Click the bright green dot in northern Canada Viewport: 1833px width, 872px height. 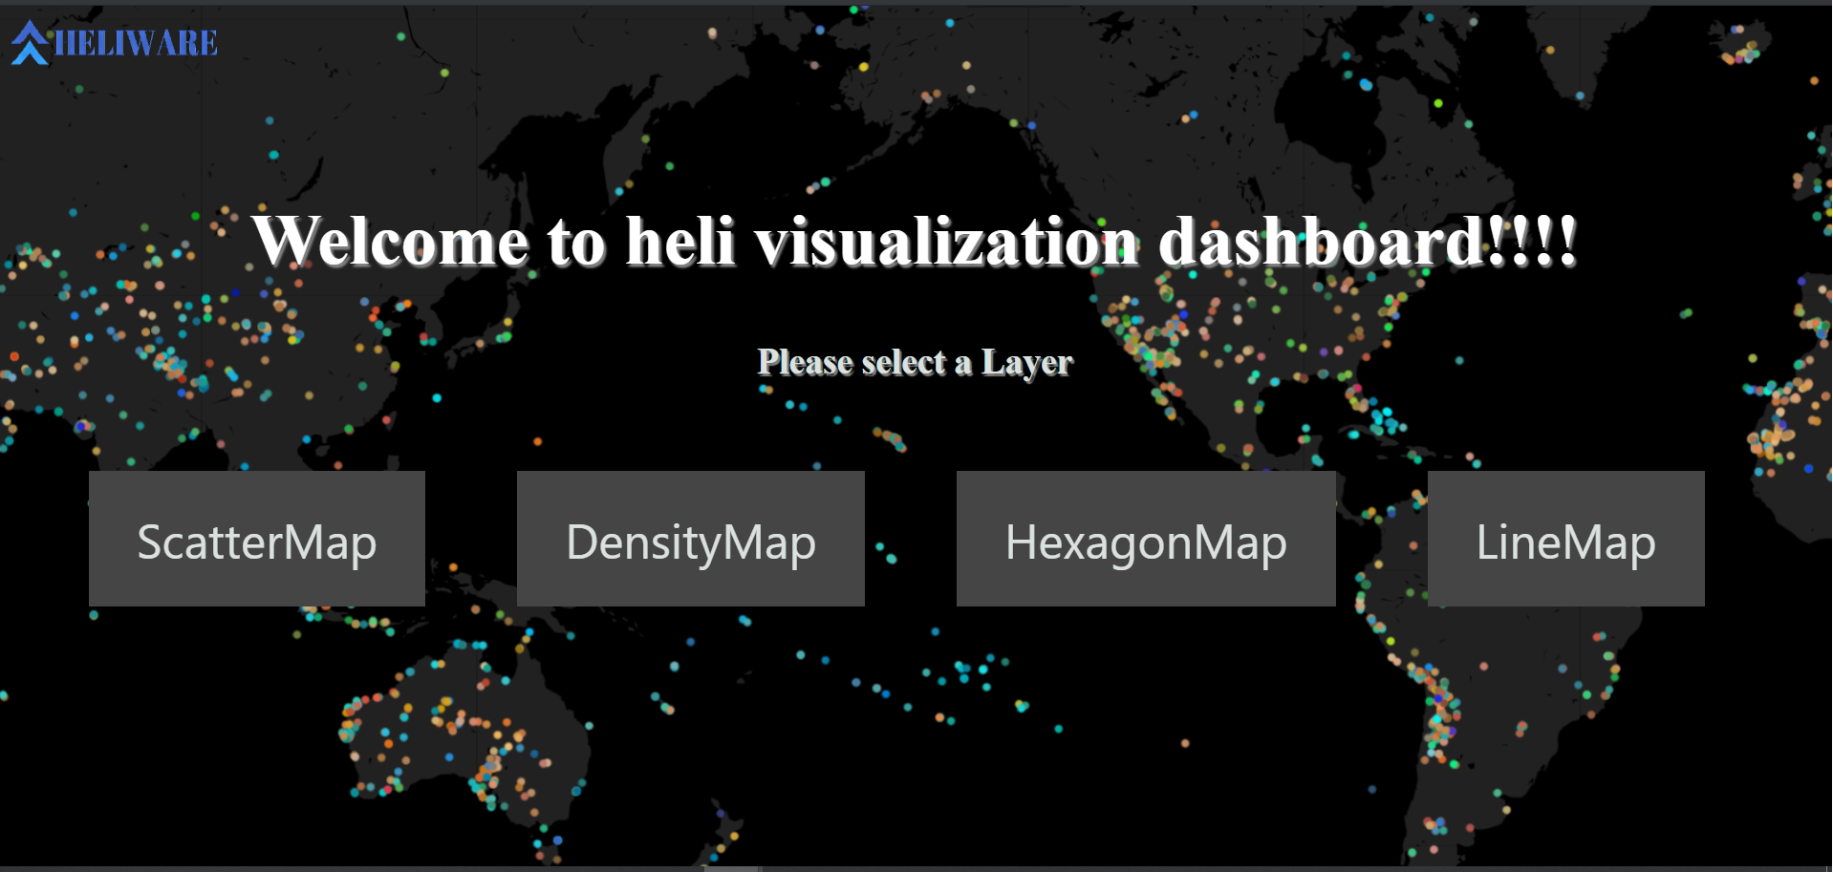pos(1438,103)
